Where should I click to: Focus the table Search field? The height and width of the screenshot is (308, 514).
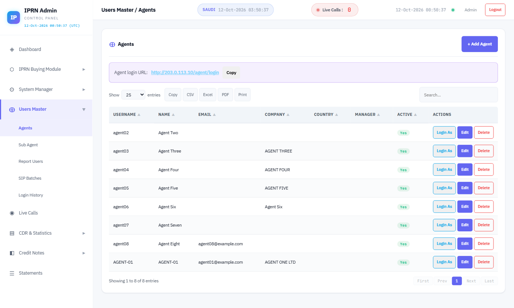(x=459, y=95)
